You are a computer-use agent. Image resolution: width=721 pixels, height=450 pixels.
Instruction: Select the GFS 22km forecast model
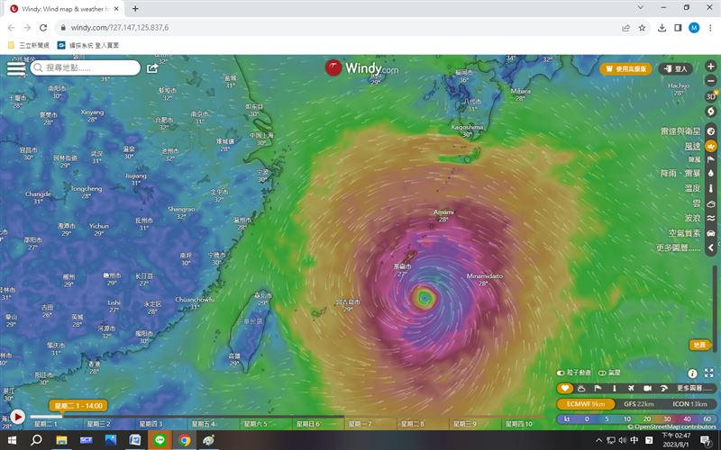(641, 404)
